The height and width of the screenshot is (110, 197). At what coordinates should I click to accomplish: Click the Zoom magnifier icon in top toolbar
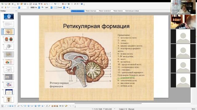coord(78,4)
